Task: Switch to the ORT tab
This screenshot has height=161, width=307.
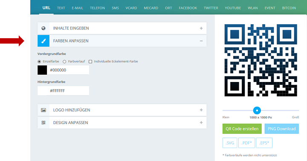Action: click(x=168, y=8)
